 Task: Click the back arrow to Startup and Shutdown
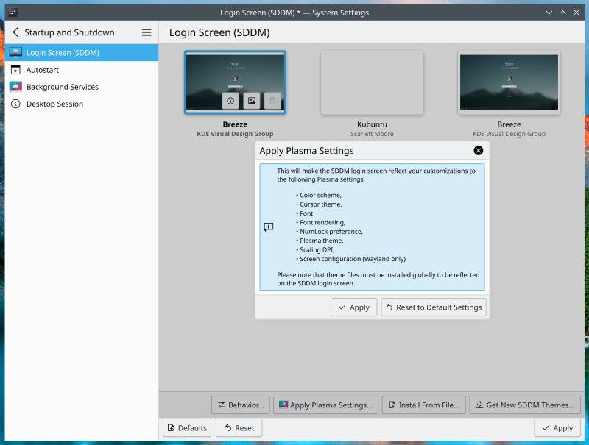click(x=15, y=32)
